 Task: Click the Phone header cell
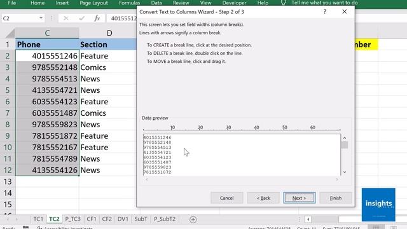tap(47, 45)
